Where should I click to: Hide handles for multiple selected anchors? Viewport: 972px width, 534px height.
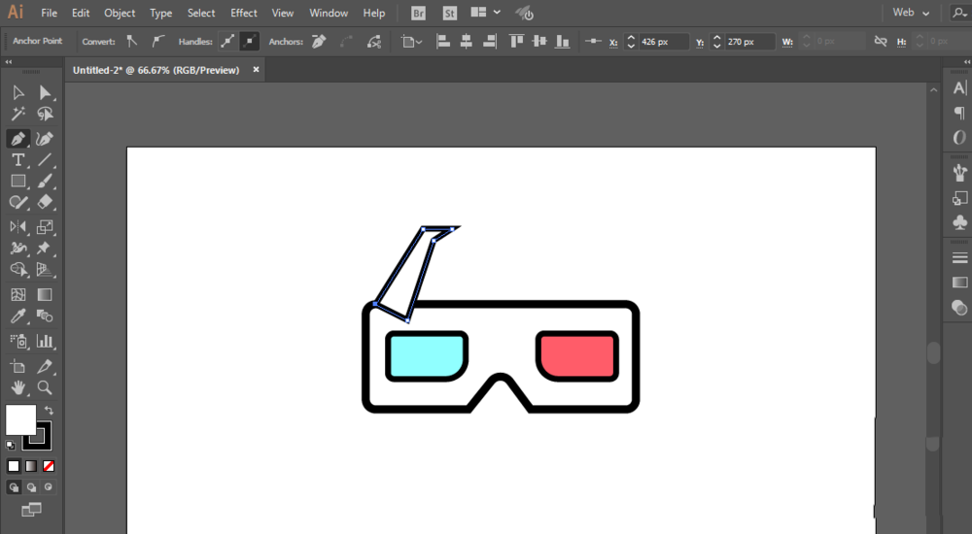click(x=249, y=42)
